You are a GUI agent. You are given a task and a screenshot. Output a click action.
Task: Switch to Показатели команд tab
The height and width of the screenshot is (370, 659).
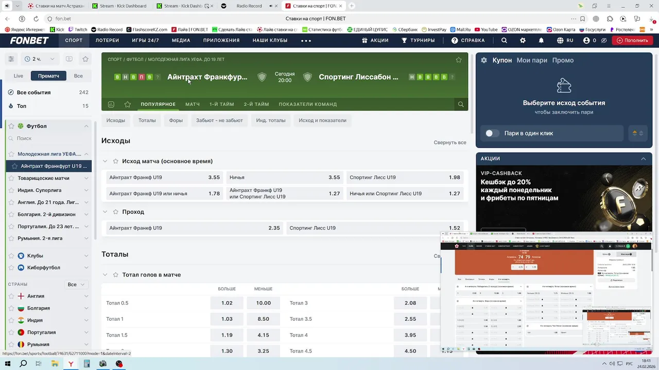tap(308, 104)
